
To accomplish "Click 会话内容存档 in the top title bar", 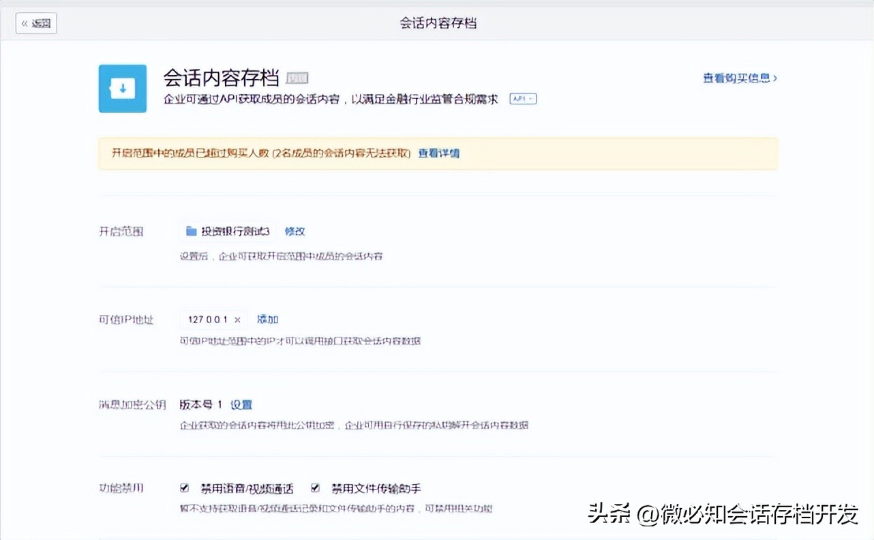I will coord(438,22).
